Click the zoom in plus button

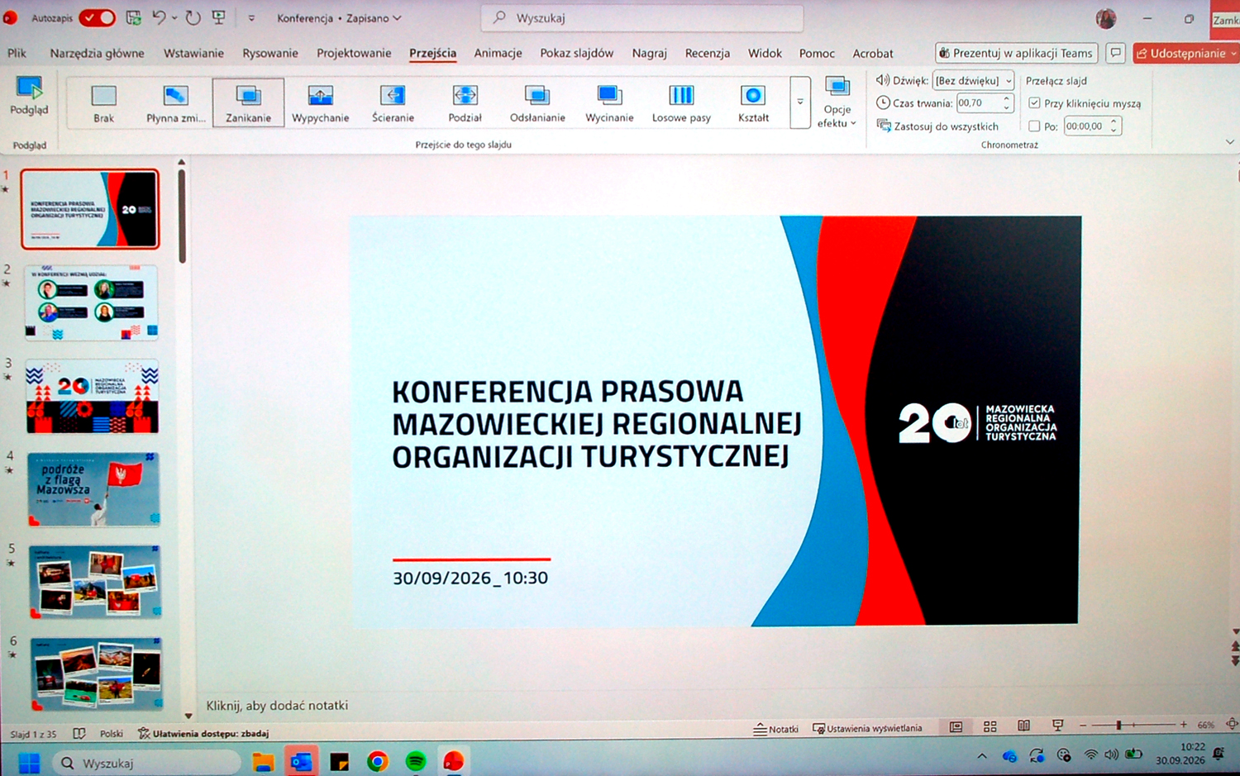click(1184, 724)
